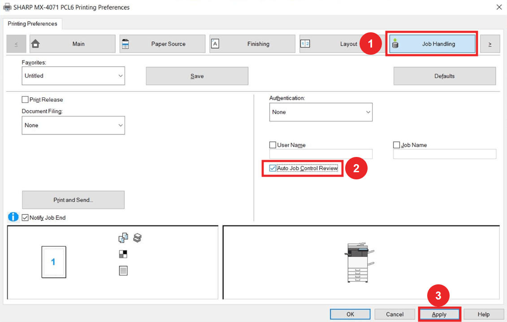Screen dimensions: 507x322
Task: Select the Job Handling tab
Action: click(431, 44)
